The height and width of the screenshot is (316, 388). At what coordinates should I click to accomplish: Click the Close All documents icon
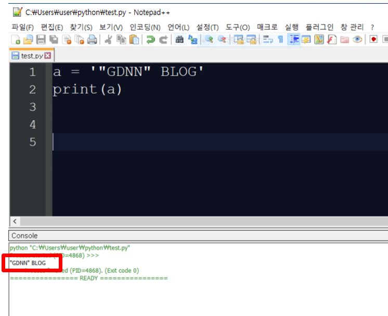click(80, 40)
